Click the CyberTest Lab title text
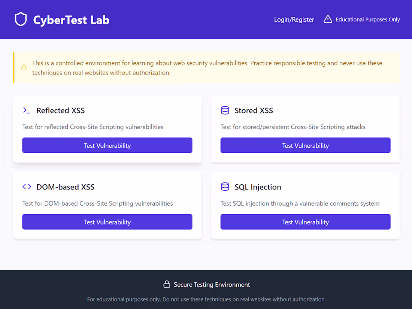Screen dimensions: 412x309 point(71,19)
